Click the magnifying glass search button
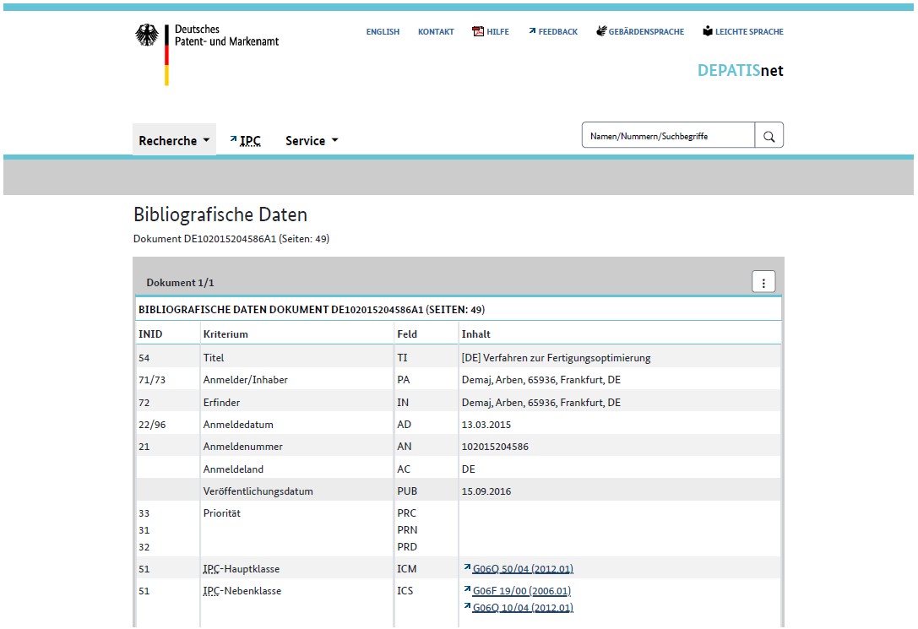918x629 pixels. (769, 136)
